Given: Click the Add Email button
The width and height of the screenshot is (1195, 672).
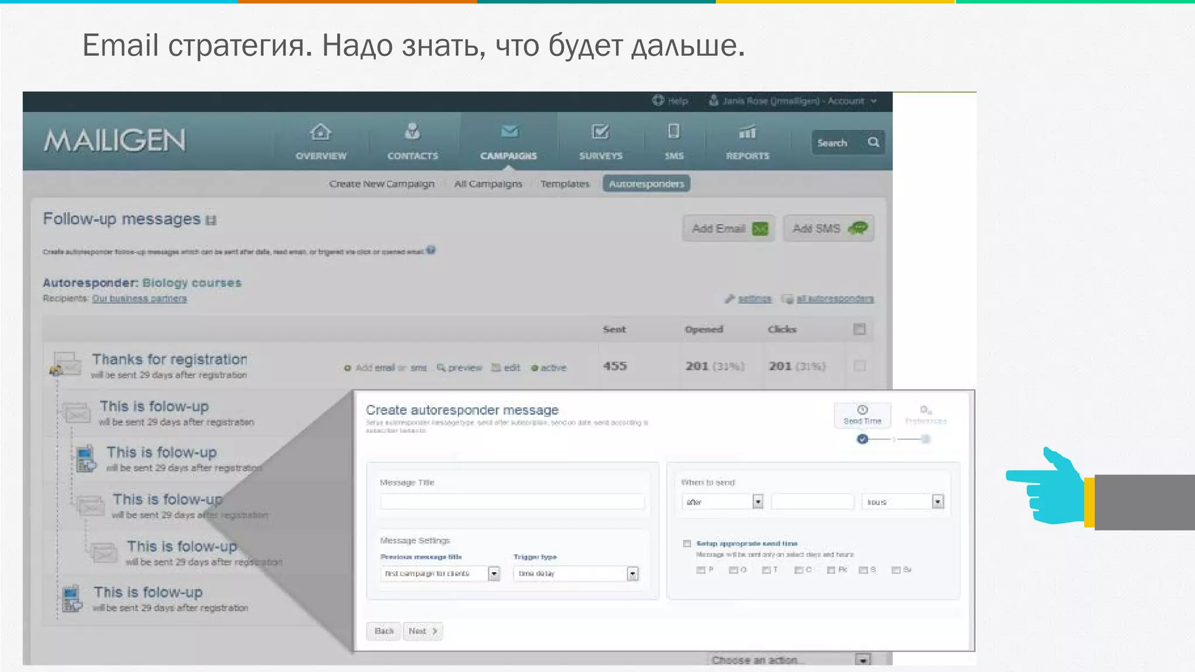Looking at the screenshot, I should (729, 228).
